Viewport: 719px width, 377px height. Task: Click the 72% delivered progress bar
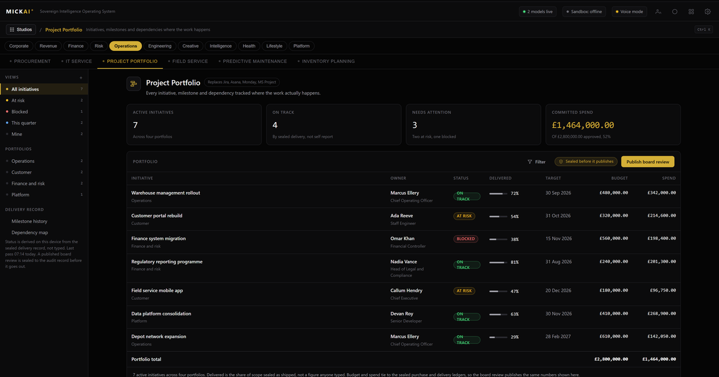click(x=498, y=193)
